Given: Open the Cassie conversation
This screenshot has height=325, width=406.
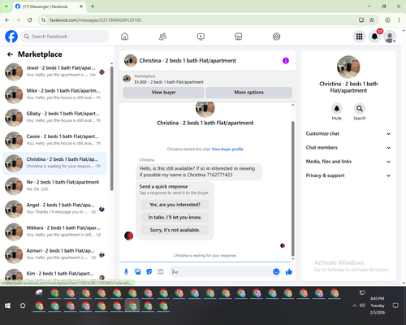Looking at the screenshot, I should (55, 141).
